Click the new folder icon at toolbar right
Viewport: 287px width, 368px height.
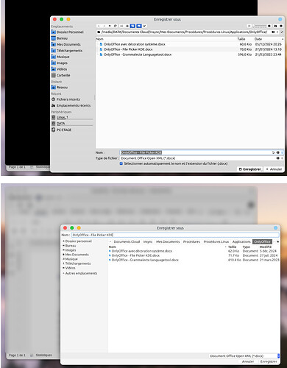(275, 26)
